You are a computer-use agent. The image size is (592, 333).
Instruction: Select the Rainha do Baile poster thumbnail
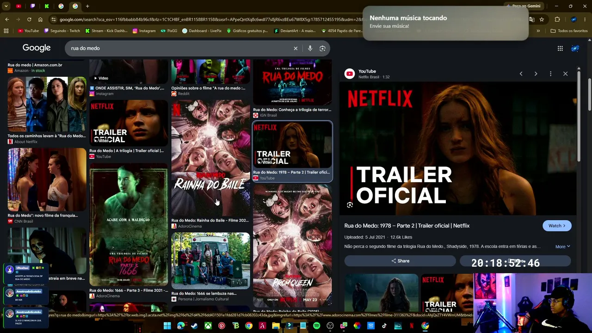(x=210, y=158)
